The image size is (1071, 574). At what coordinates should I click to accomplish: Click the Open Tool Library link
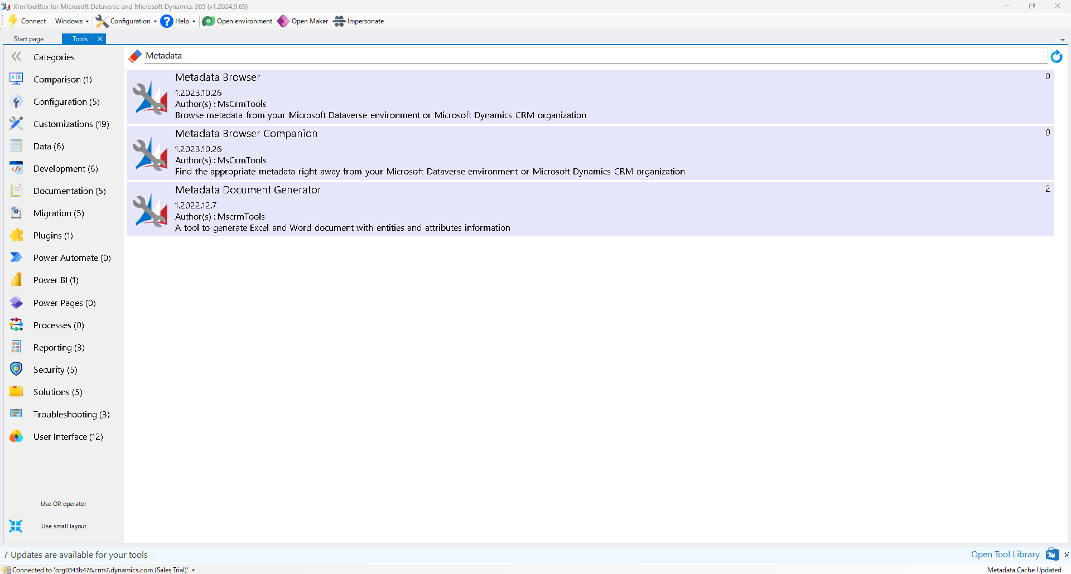pos(1005,554)
